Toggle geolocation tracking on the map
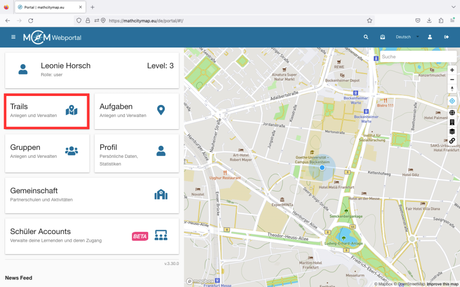The image size is (460, 287). [452, 101]
